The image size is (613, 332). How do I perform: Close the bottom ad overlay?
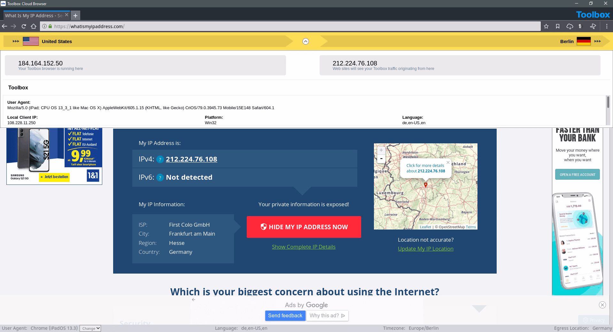[x=602, y=305]
